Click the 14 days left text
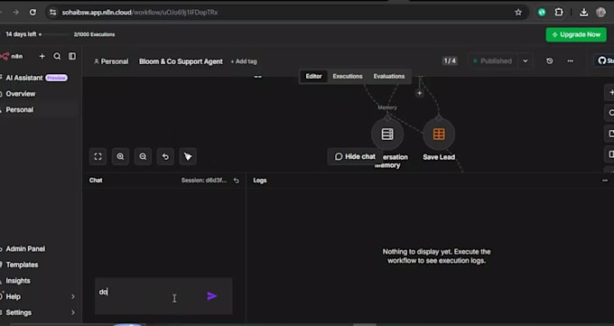 coord(21,34)
